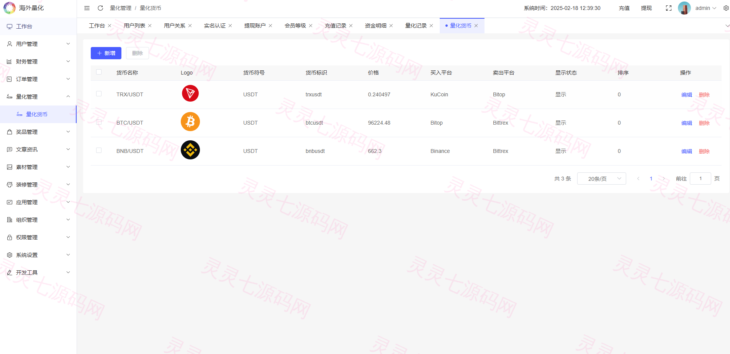
Task: Open the settings gear in the top right
Action: [x=726, y=8]
